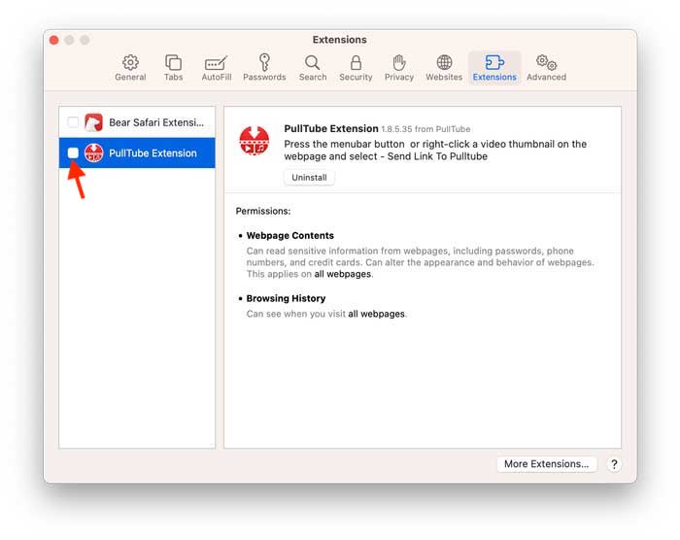Open Security preferences
The width and height of the screenshot is (680, 540).
pyautogui.click(x=356, y=68)
